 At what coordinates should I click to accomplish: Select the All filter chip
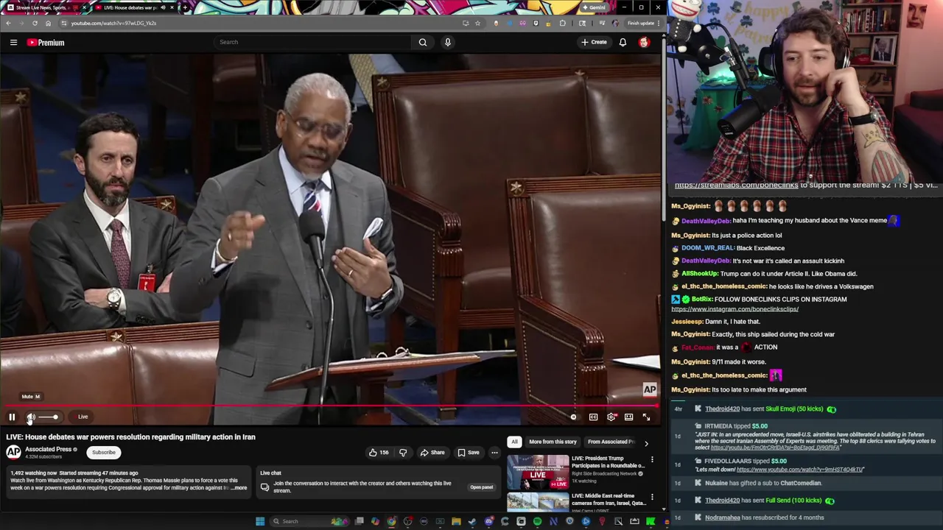pyautogui.click(x=514, y=442)
